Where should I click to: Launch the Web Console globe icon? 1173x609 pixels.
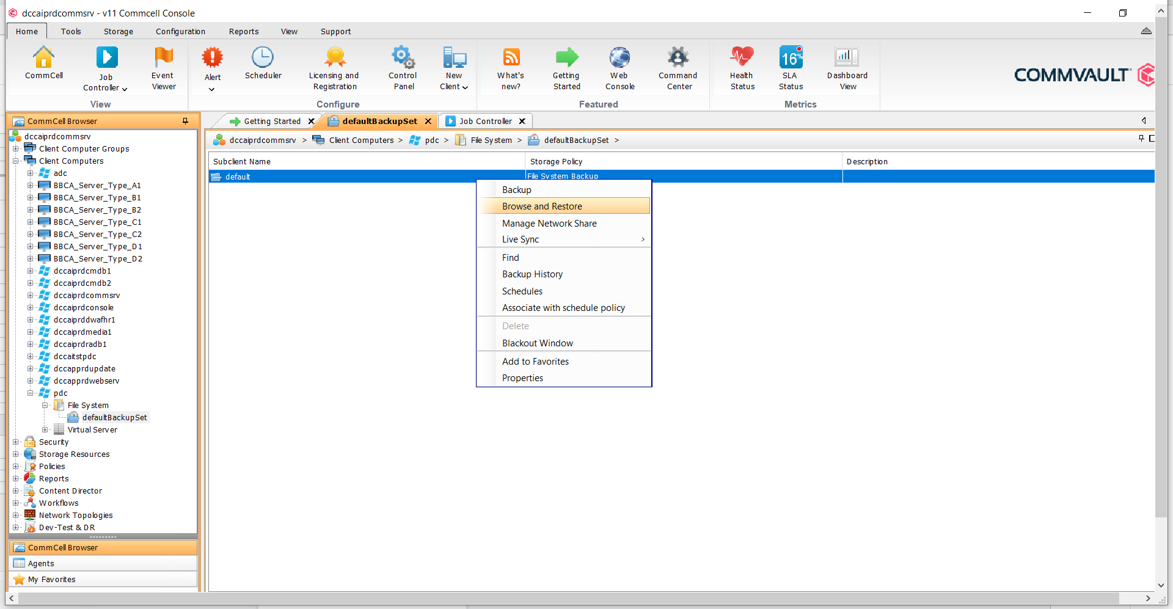619,57
